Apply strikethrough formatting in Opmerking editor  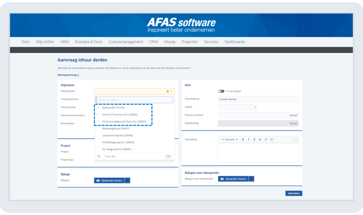260,139
